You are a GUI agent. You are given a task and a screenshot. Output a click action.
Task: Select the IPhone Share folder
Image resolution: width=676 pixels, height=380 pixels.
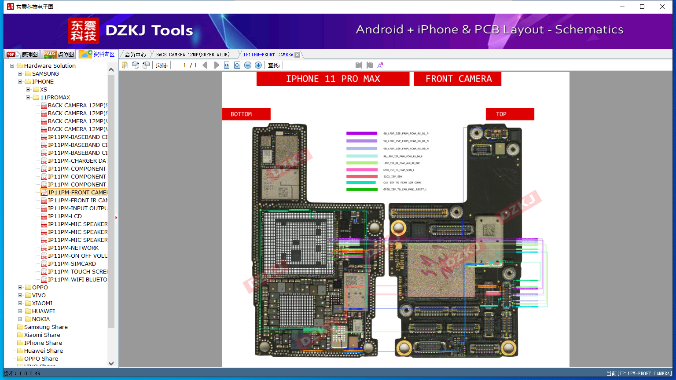(x=40, y=343)
